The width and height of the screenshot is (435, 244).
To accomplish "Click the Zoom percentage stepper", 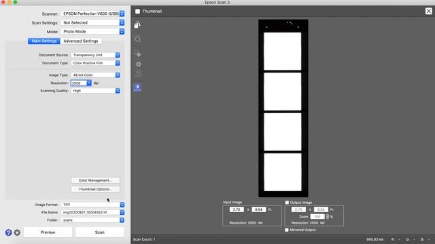I will pos(328,217).
